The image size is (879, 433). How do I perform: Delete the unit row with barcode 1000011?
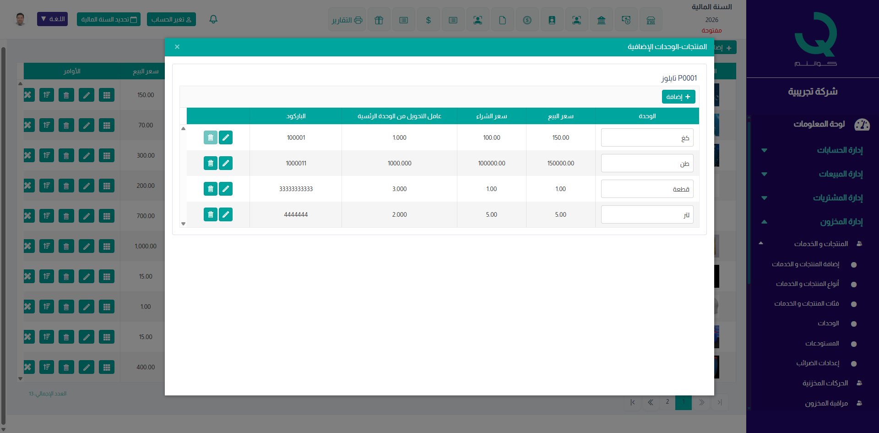click(210, 163)
